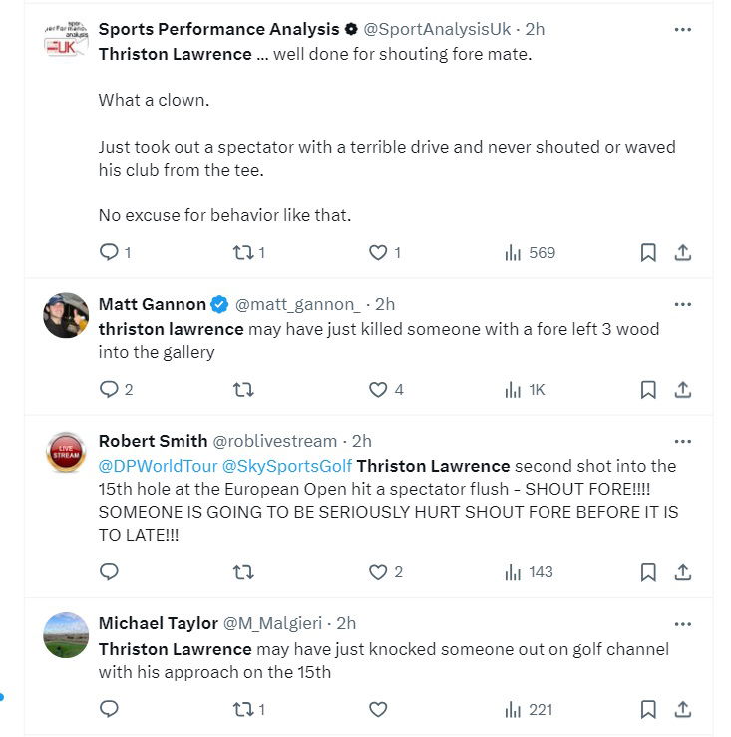Expand more menu on Michael Taylor's tweet

683,623
